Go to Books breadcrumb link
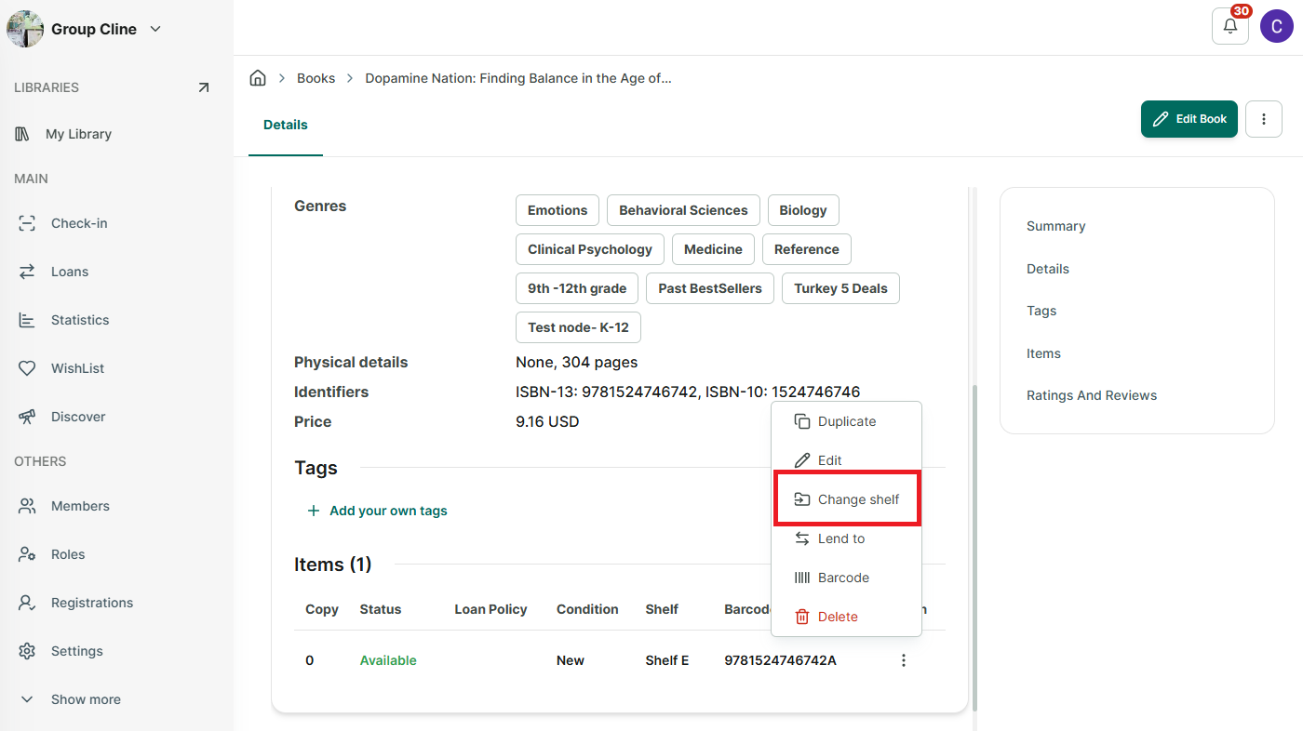Image resolution: width=1303 pixels, height=731 pixels. pos(316,78)
